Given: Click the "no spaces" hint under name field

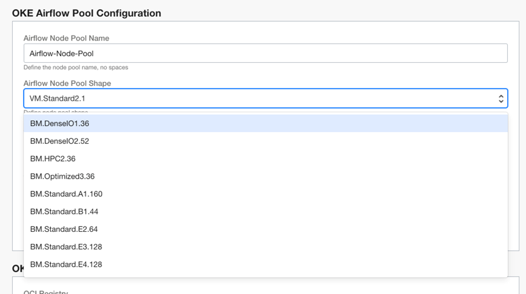Looking at the screenshot, I should coord(114,68).
